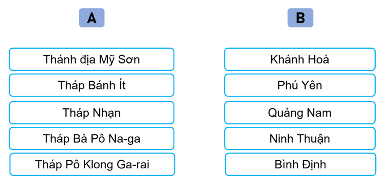Click the column B header label

300,18
